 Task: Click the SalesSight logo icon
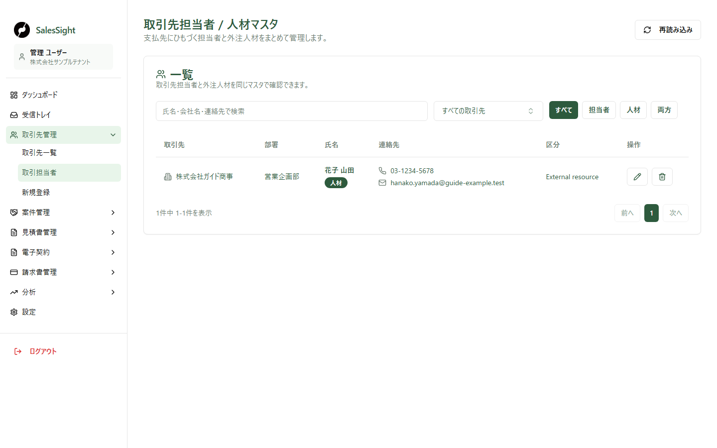point(22,30)
